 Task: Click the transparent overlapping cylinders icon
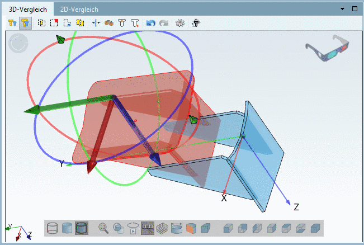point(118,228)
